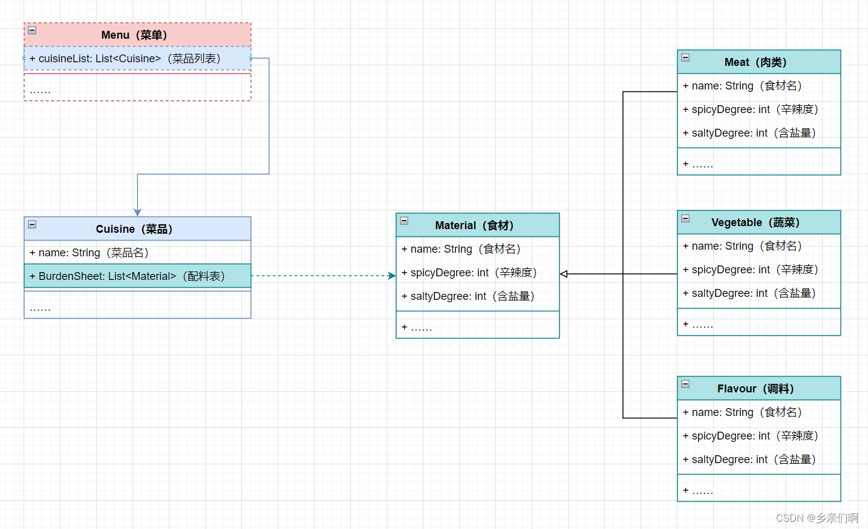The image size is (868, 529).
Task: Select Meat's name: String row
Action: (x=759, y=86)
